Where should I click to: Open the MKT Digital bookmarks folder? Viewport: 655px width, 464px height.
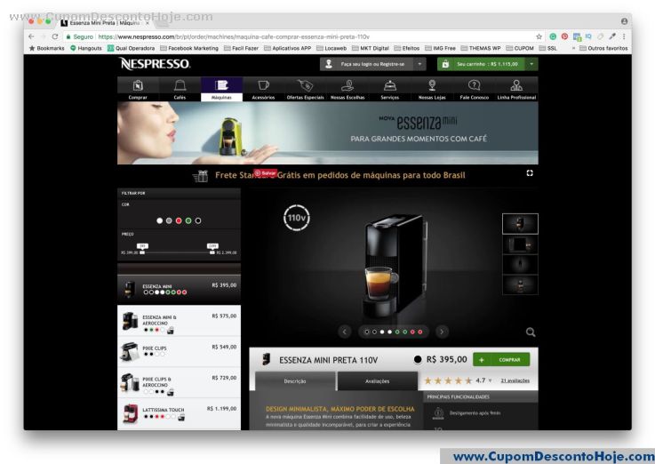371,49
